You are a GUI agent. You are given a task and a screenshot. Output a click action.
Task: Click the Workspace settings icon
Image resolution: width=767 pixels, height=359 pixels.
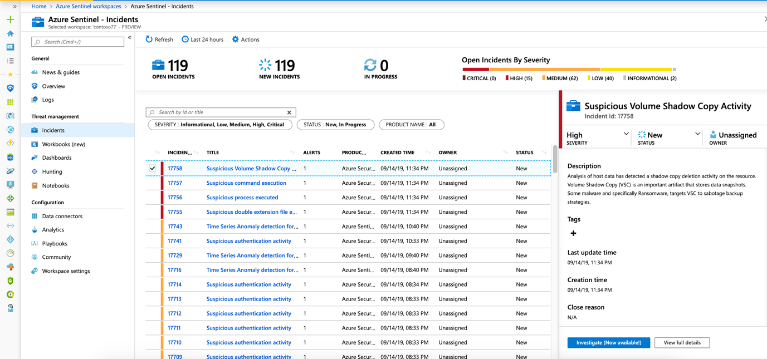point(35,271)
